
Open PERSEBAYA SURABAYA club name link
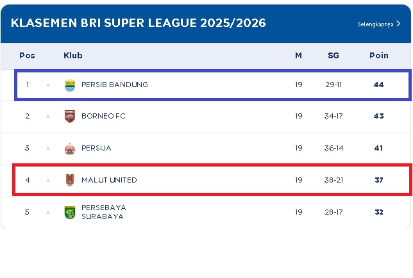[x=103, y=212]
